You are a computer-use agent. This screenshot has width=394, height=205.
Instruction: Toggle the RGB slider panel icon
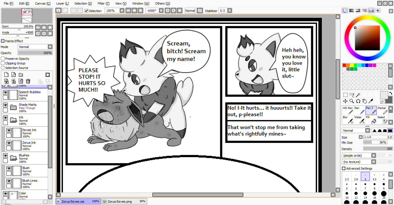tap(352, 11)
